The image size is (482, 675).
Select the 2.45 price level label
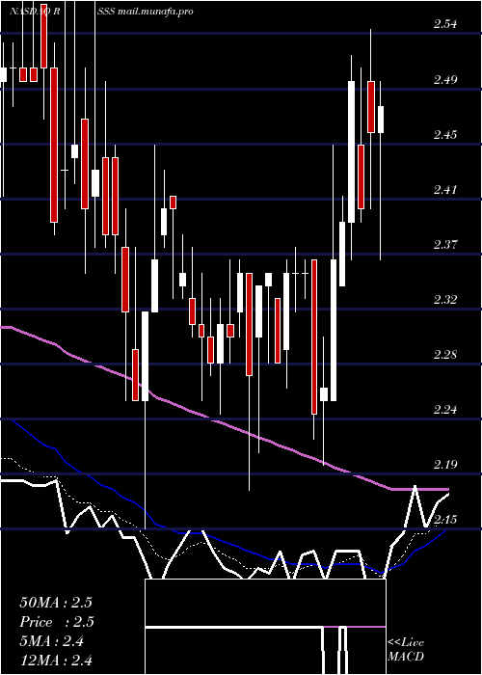pos(444,134)
